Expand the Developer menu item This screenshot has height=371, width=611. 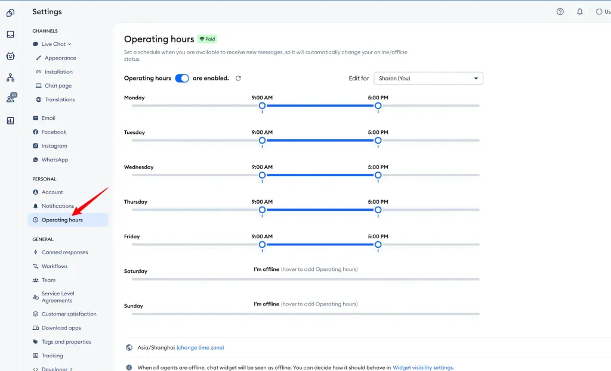coord(53,369)
